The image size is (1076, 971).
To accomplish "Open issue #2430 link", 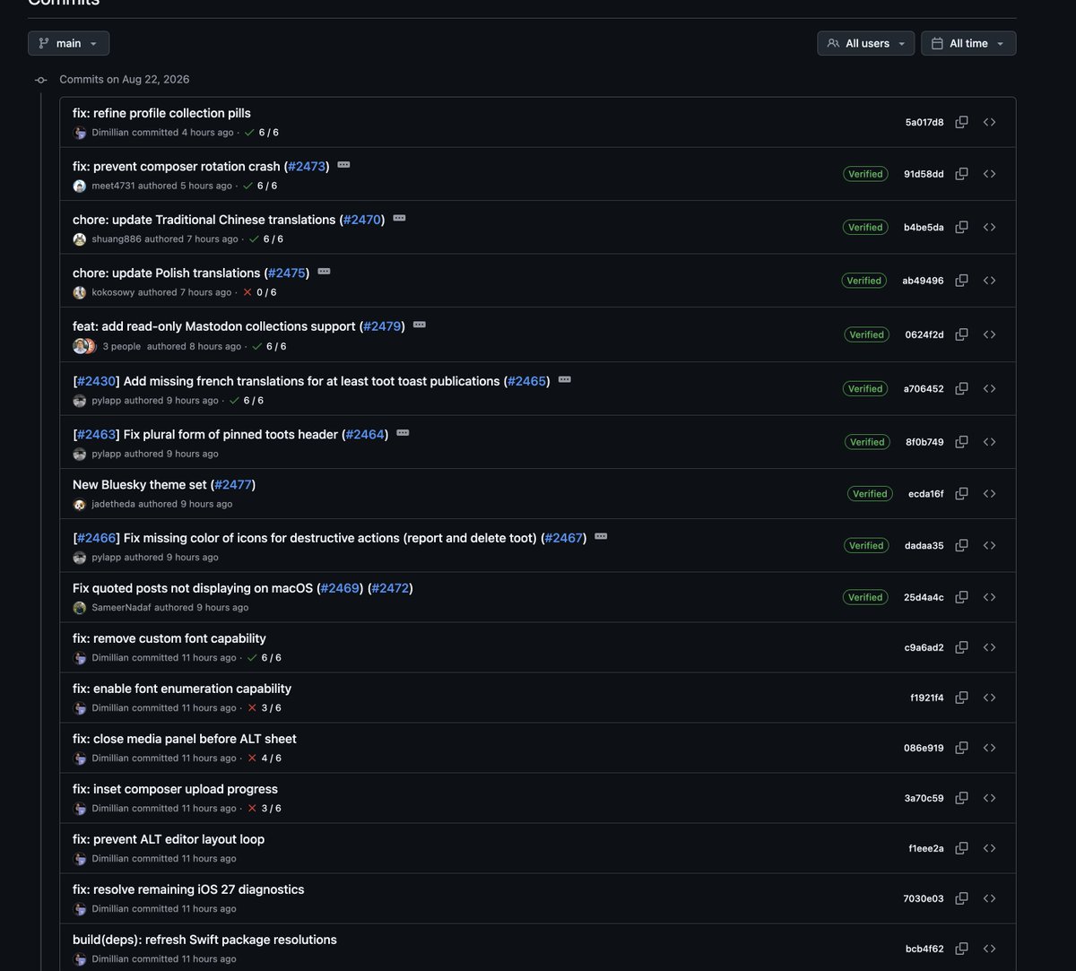I will [94, 381].
